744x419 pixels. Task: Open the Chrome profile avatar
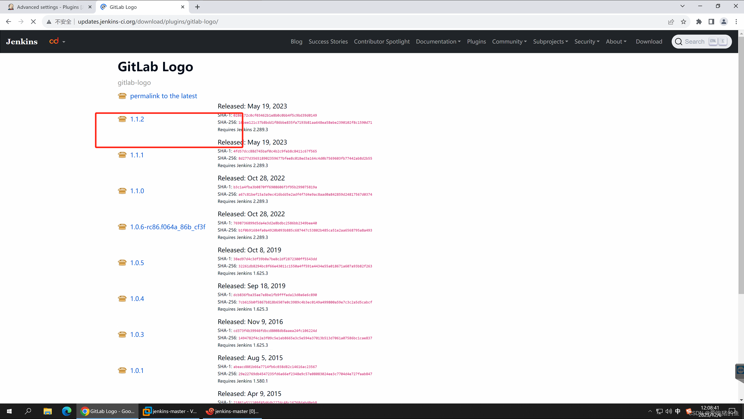pyautogui.click(x=724, y=22)
